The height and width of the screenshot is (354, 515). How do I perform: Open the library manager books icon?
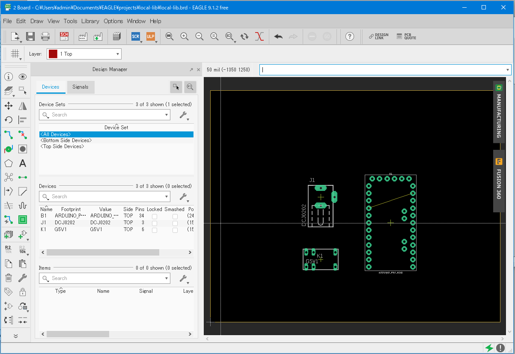coord(116,37)
